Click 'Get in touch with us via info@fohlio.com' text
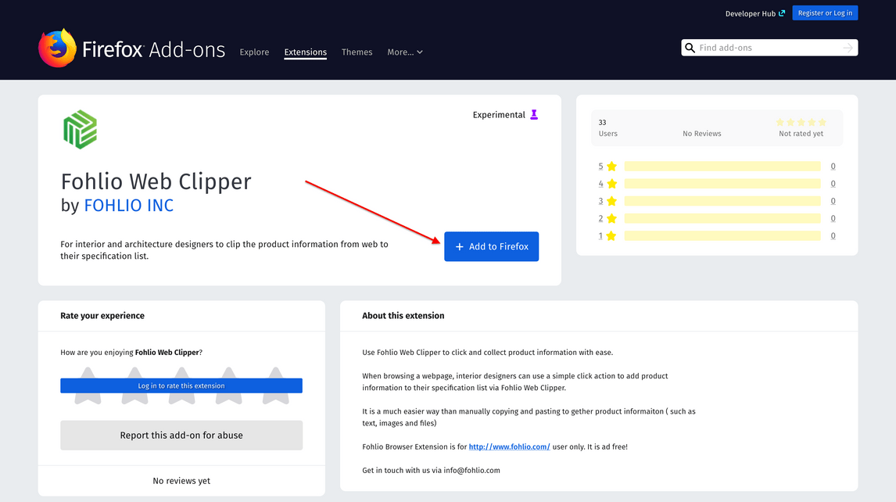 pos(431,471)
